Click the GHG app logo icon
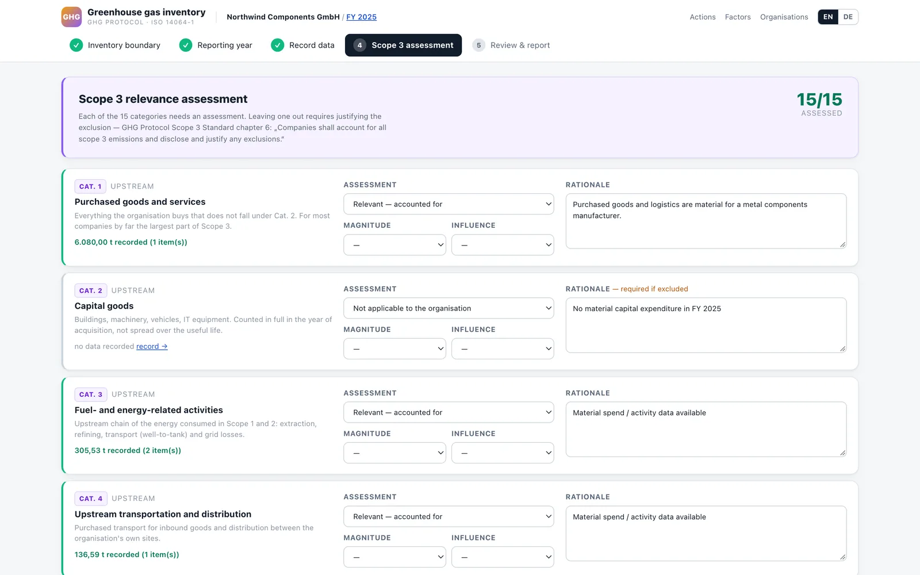 click(71, 17)
